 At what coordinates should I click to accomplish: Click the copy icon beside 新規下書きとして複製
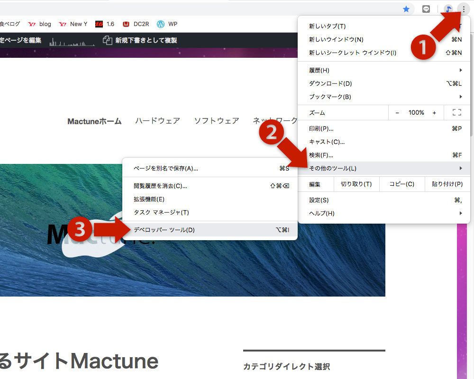(107, 40)
